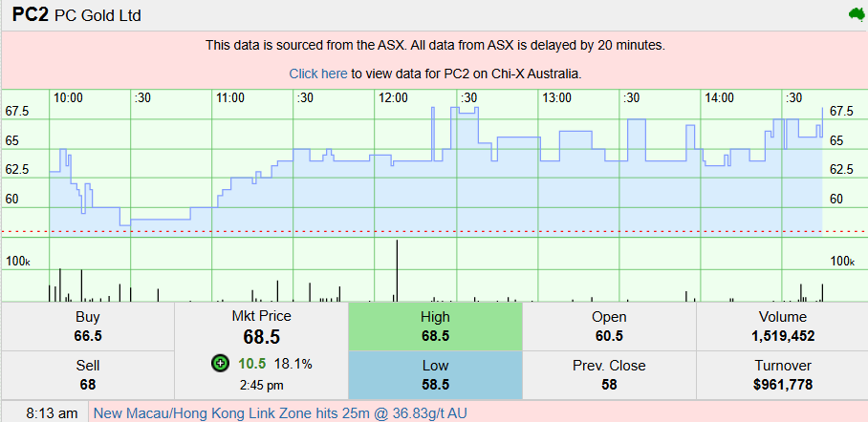The height and width of the screenshot is (422, 868).
Task: Click the 18.1% percentage change
Action: pos(293,364)
